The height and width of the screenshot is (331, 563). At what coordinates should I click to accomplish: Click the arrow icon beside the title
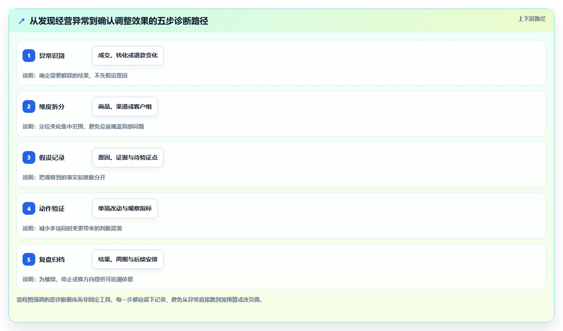[x=22, y=21]
